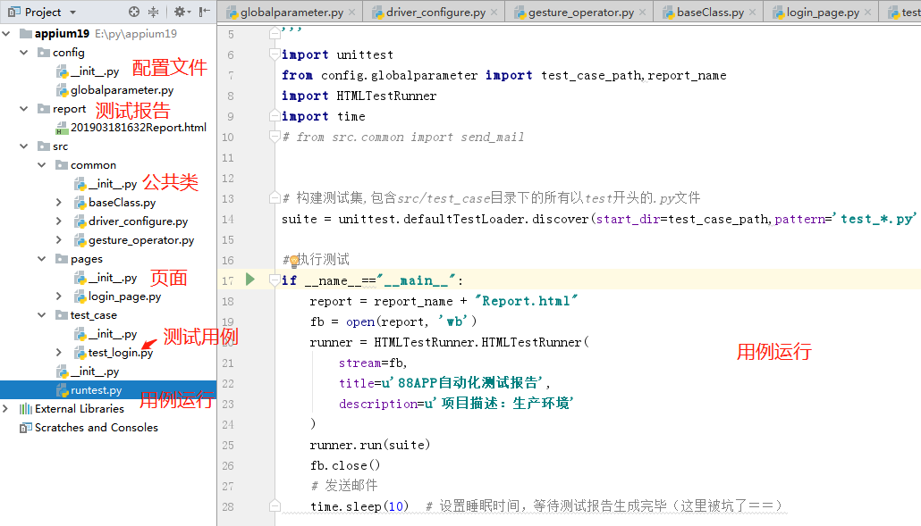Select the pages folder in the tree

click(x=87, y=259)
